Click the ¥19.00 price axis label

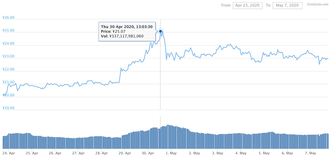tap(8, 108)
